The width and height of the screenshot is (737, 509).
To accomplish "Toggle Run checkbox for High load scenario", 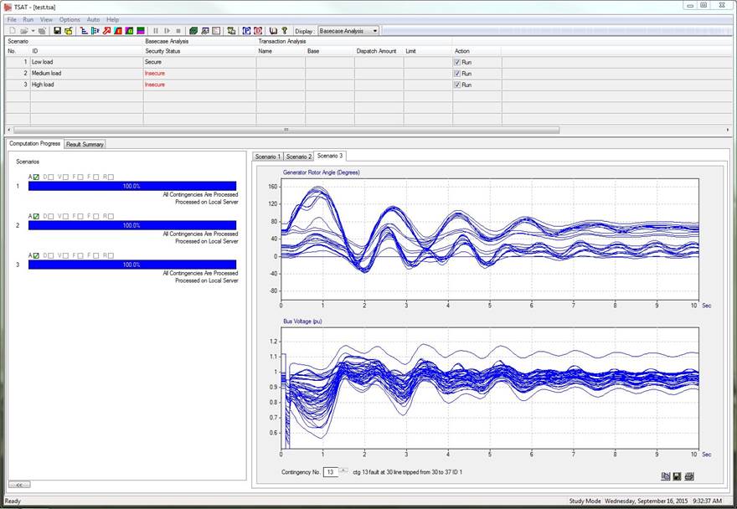I will point(457,85).
